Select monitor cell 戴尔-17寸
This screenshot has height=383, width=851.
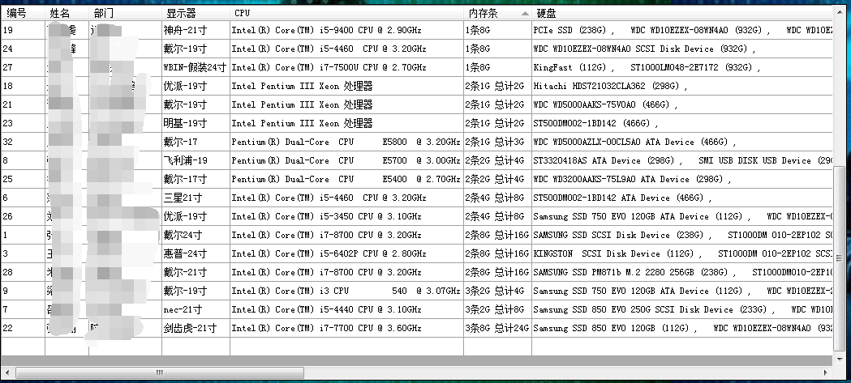tap(196, 179)
